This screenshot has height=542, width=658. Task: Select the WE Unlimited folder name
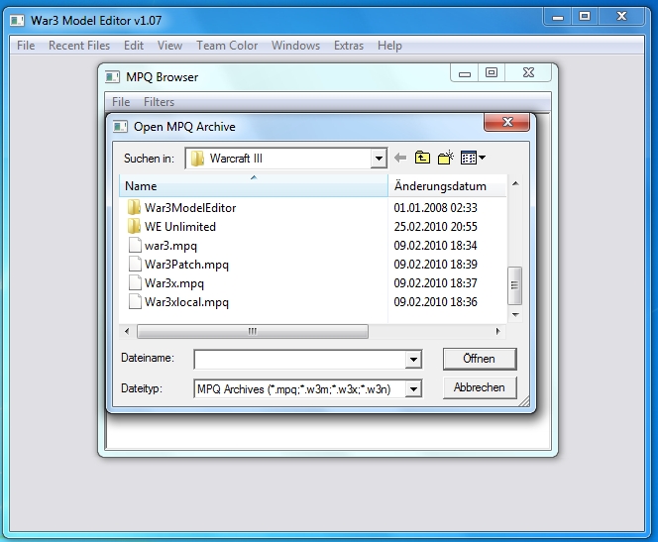tap(180, 227)
